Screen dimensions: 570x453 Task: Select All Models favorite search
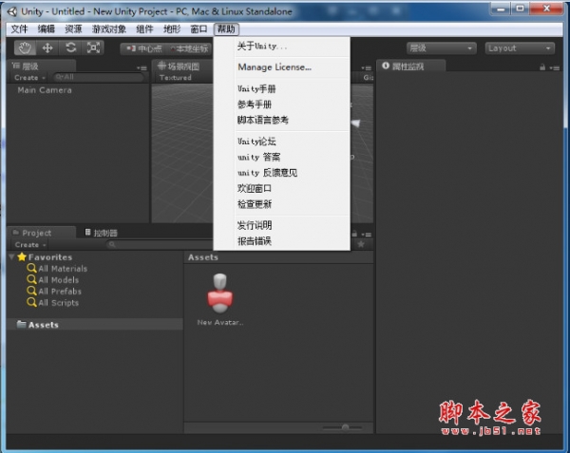pos(53,280)
